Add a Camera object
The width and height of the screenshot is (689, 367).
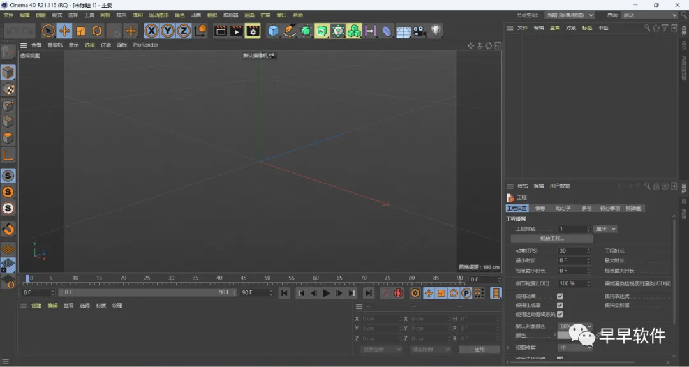[419, 31]
